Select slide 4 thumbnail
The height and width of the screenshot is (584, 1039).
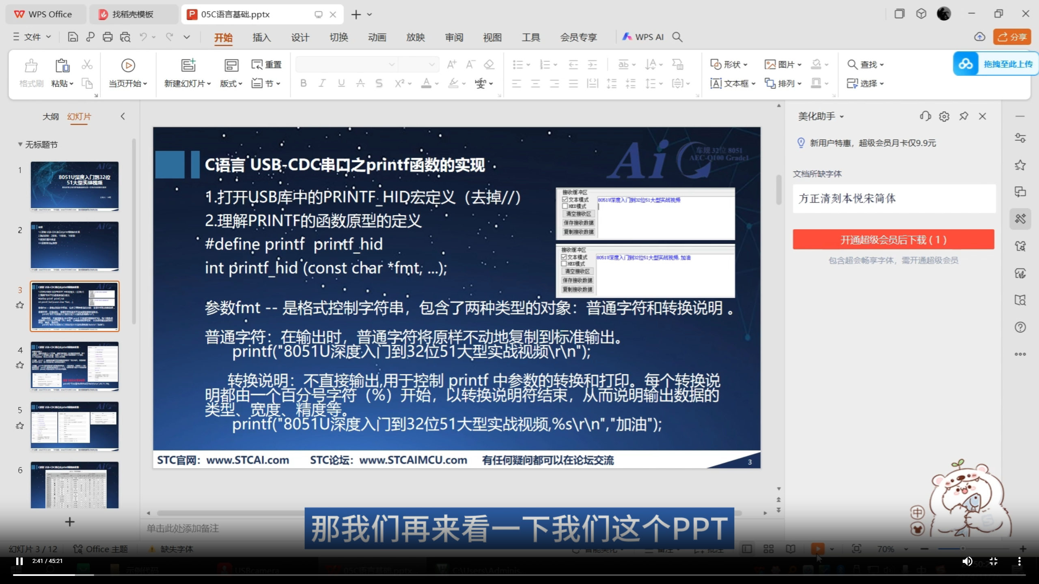coord(75,366)
